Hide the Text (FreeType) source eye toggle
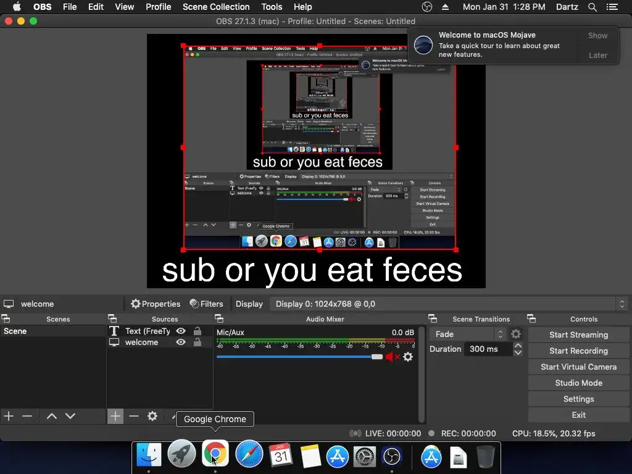This screenshot has height=474, width=632. click(x=181, y=331)
